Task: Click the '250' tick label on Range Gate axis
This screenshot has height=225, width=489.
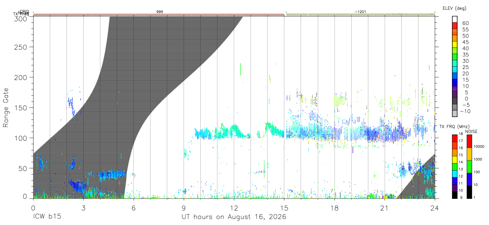Action: [x=20, y=47]
